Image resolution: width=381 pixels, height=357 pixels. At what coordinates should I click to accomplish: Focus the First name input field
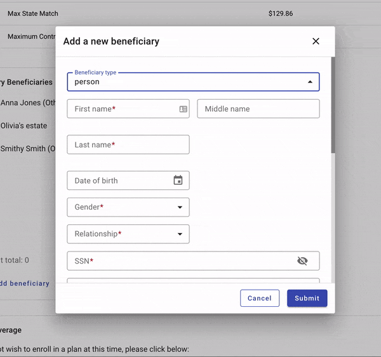coord(121,109)
